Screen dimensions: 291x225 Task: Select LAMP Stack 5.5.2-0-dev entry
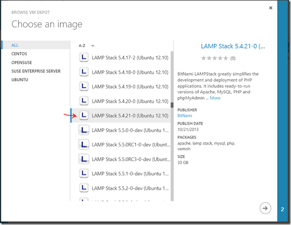pos(121,188)
